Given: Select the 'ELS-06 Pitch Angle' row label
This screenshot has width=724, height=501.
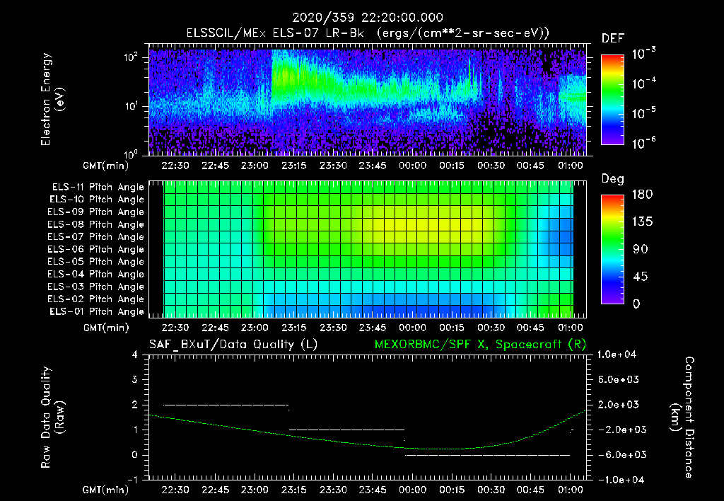Looking at the screenshot, I should point(96,249).
